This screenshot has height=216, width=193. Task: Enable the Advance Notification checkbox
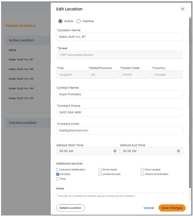point(58,170)
